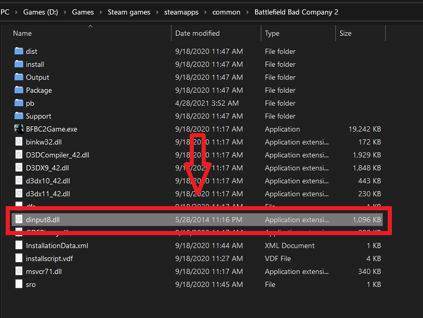Sort by Date modified column header

pos(197,33)
